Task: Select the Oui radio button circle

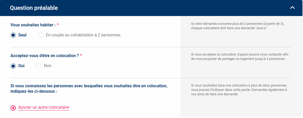Action: [x=13, y=66]
